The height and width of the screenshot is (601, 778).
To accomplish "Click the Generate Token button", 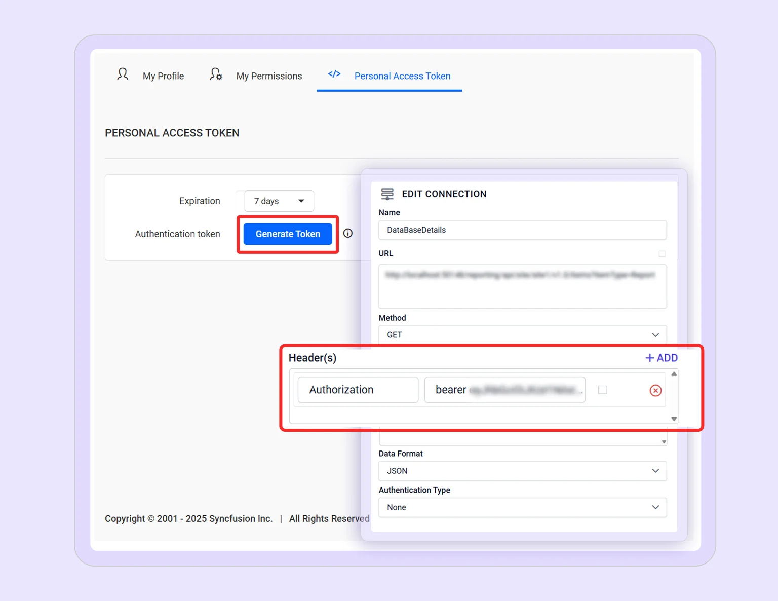I will coord(287,234).
